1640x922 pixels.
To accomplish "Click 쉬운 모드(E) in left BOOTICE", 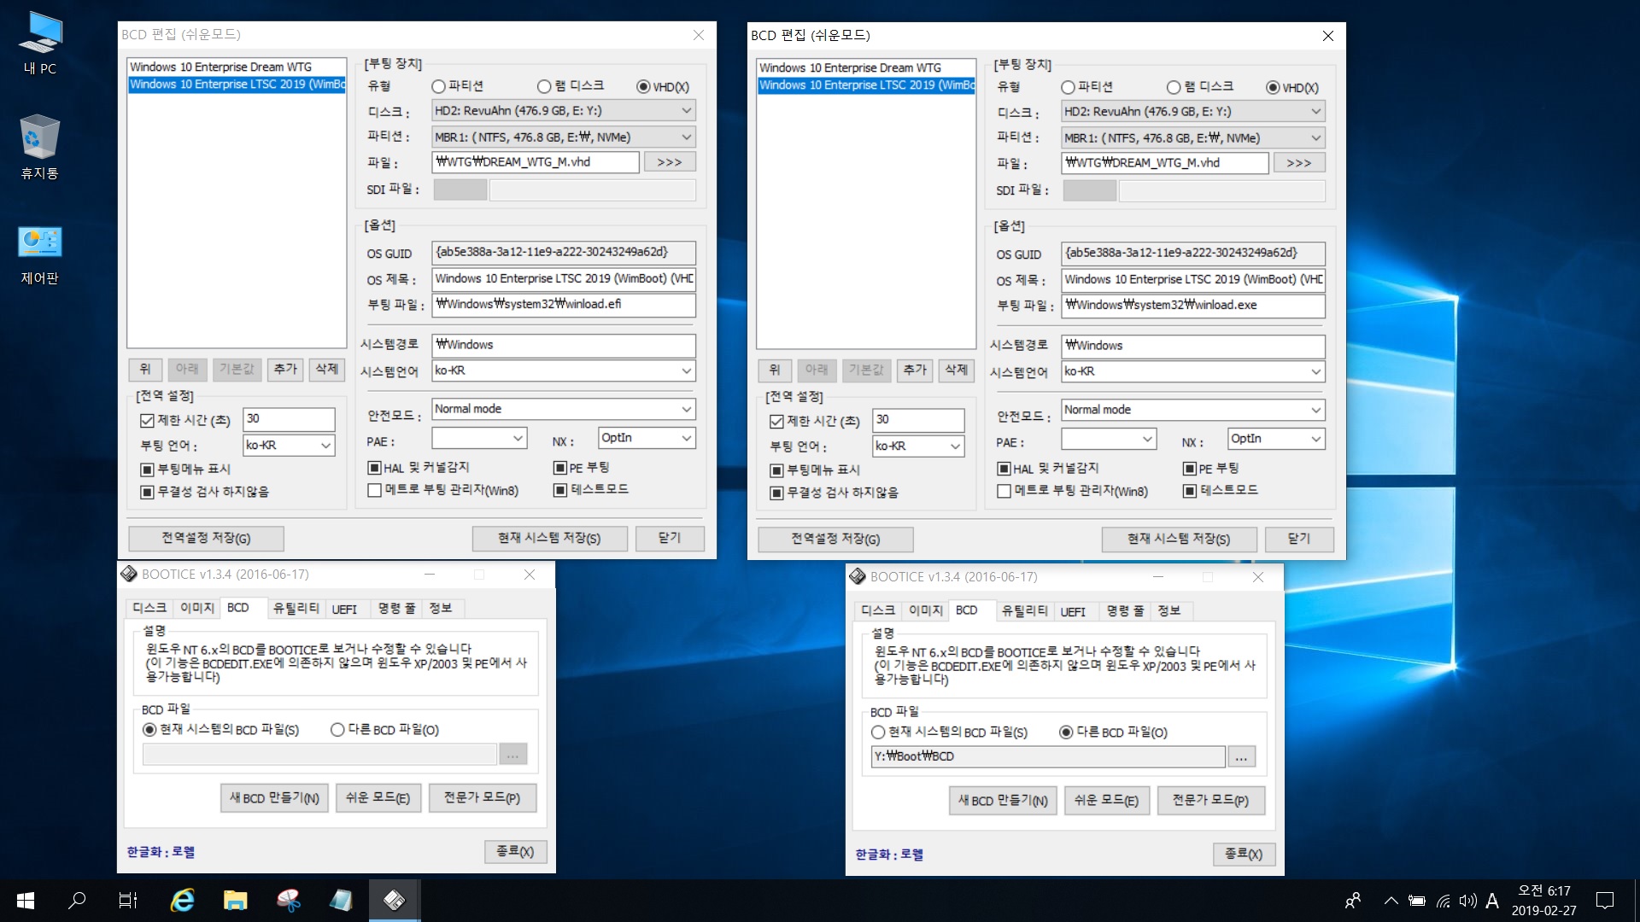I will pos(378,797).
